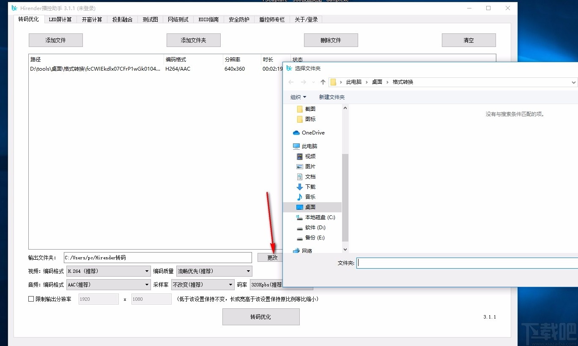Open the 下载 (Downloads) icon in the sidebar
578x346 pixels.
point(300,187)
